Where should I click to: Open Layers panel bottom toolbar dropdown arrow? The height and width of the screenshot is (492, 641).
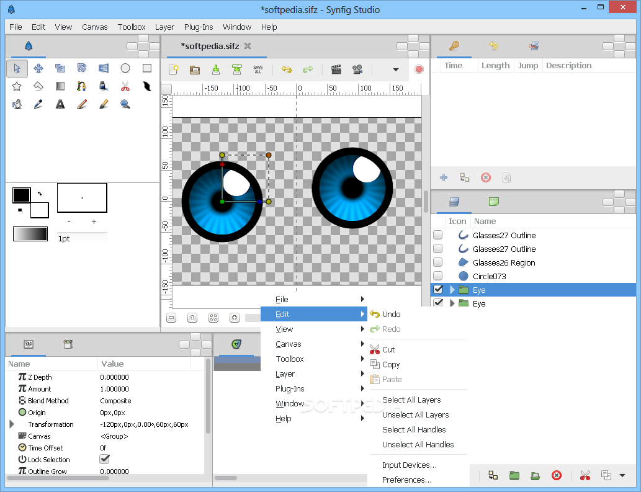(x=622, y=475)
